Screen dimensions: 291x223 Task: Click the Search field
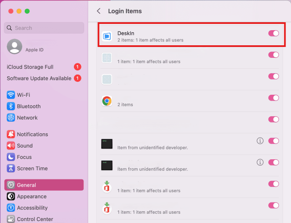coord(44,28)
